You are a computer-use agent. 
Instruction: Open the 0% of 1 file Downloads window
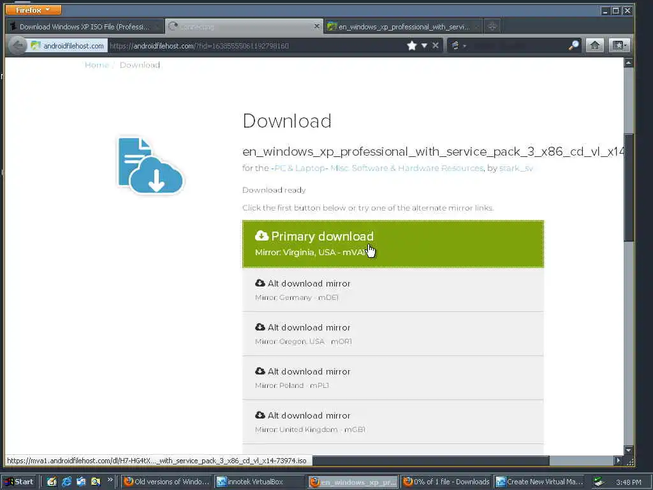point(446,482)
